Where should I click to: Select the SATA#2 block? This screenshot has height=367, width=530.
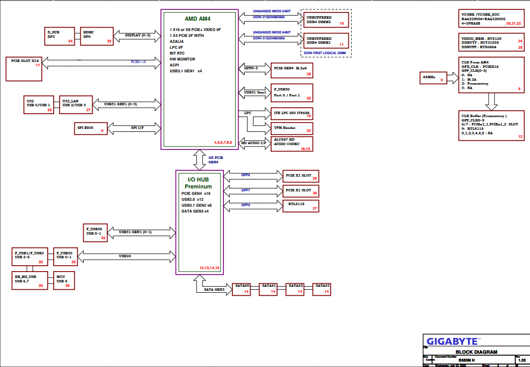click(295, 289)
